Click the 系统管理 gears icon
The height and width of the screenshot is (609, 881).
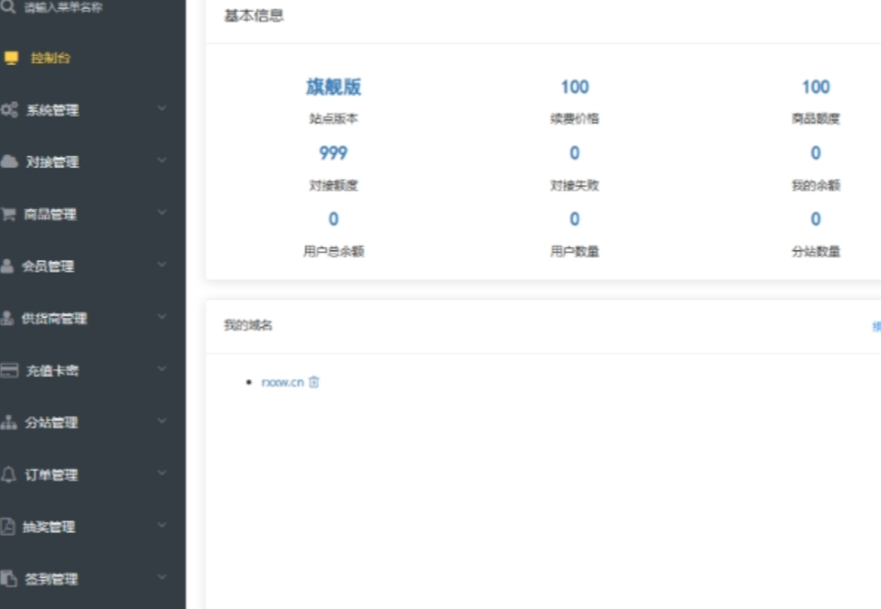click(x=10, y=110)
